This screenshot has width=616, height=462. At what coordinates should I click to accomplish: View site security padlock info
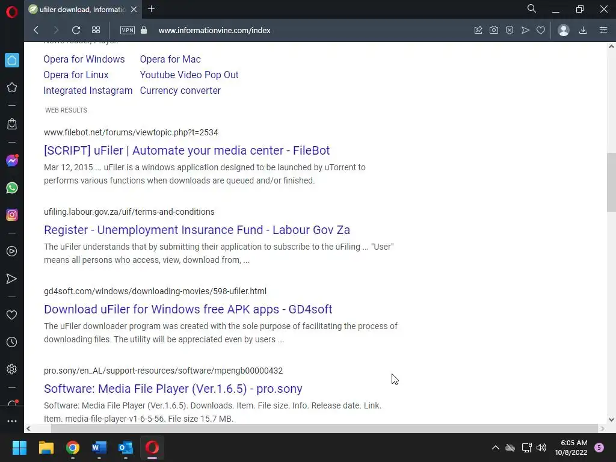(144, 30)
